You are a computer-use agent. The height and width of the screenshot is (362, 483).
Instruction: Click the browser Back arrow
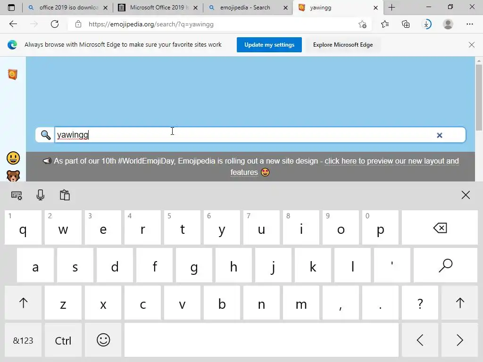13,24
